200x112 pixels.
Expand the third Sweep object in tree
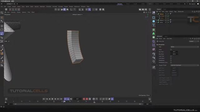point(157,22)
